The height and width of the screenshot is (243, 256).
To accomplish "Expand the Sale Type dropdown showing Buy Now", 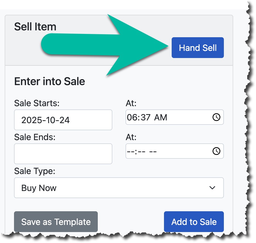I will pos(119,188).
